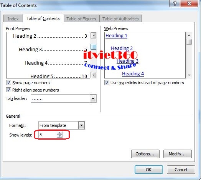Close the dialog with the X icon

(189, 3)
